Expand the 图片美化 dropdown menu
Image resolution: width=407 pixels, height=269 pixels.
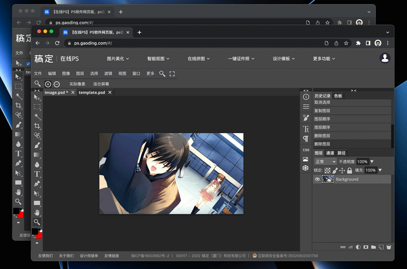[x=118, y=59]
